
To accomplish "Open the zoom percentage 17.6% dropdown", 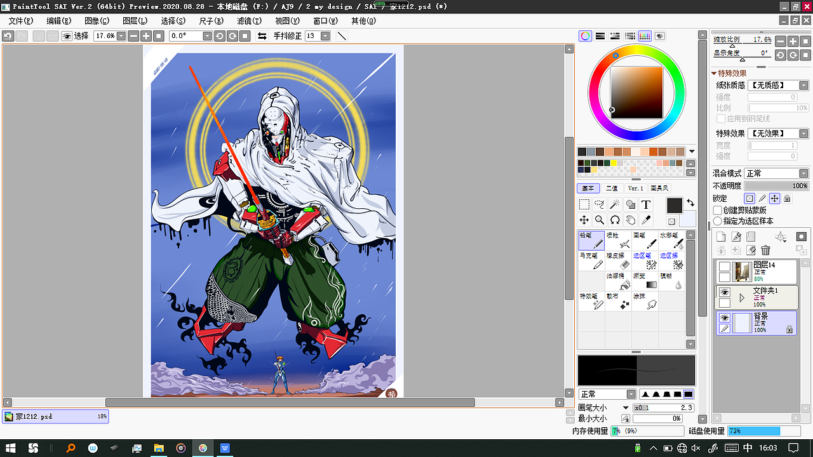I will pyautogui.click(x=121, y=36).
